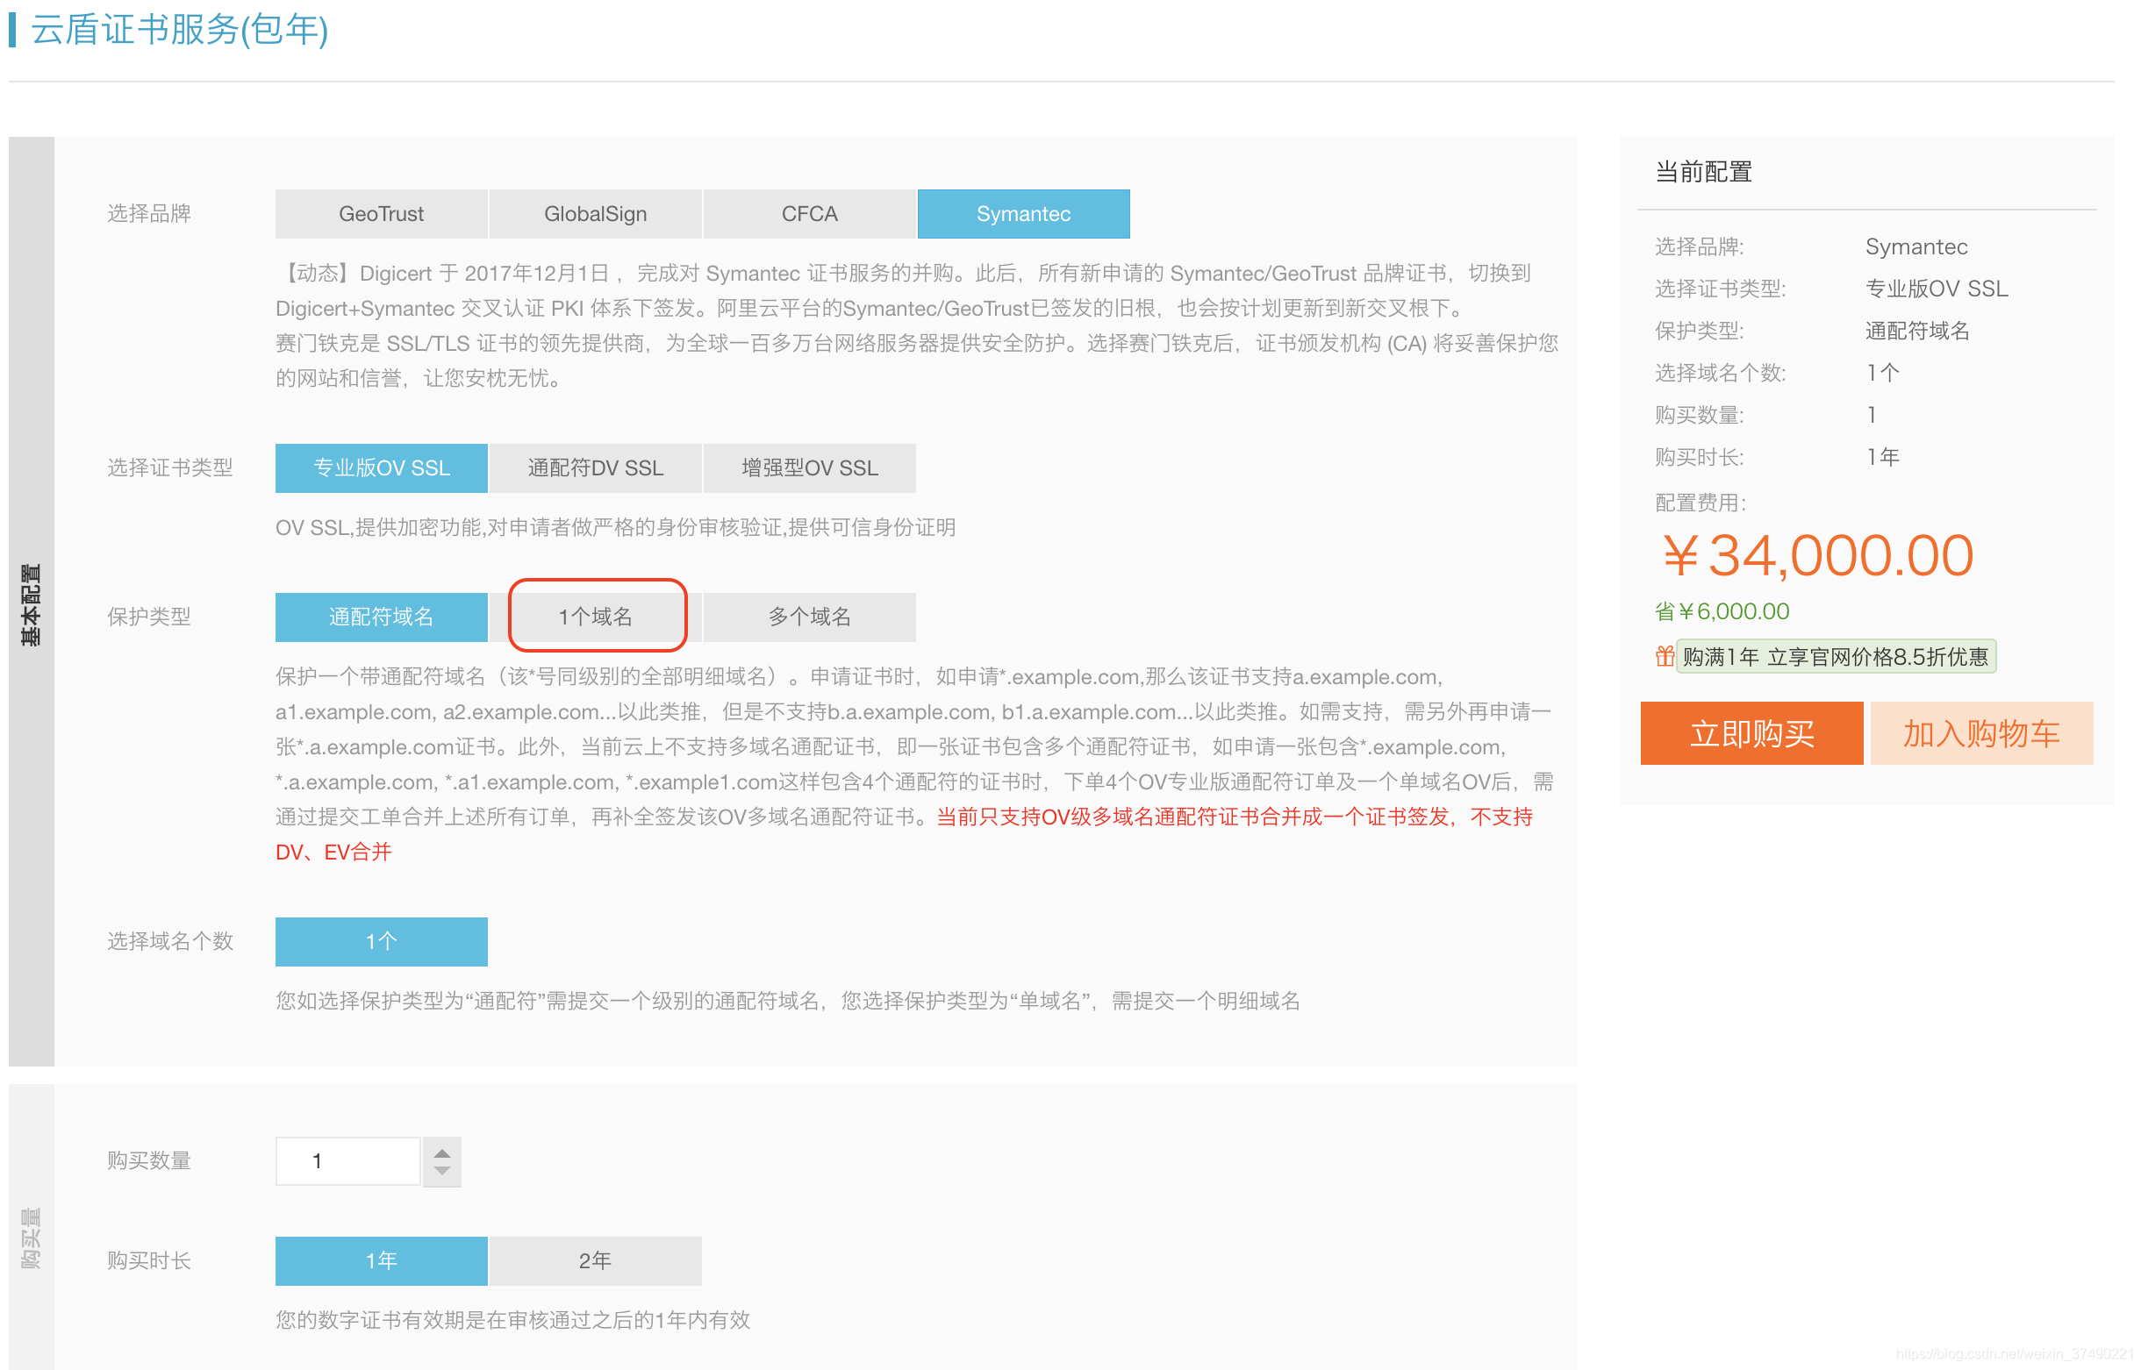Choose 专业版OV SSL certificate type
2141x1370 pixels.
[381, 468]
